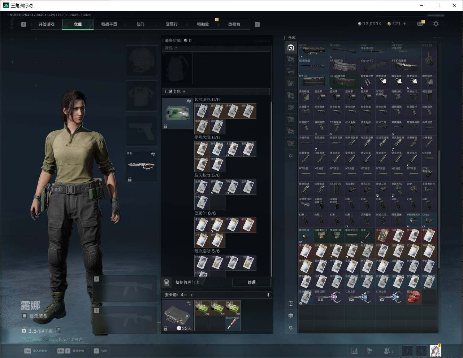Image resolution: width=463 pixels, height=358 pixels.
Task: Click the keycard panel vertical scrollbar
Action: click(271, 189)
